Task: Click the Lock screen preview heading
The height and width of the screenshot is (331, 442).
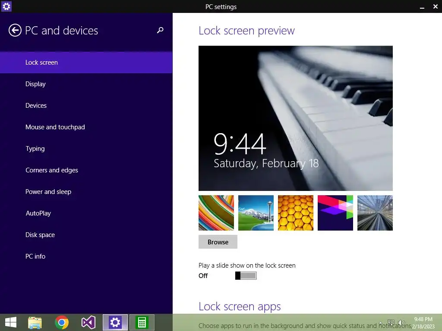Action: click(x=246, y=31)
